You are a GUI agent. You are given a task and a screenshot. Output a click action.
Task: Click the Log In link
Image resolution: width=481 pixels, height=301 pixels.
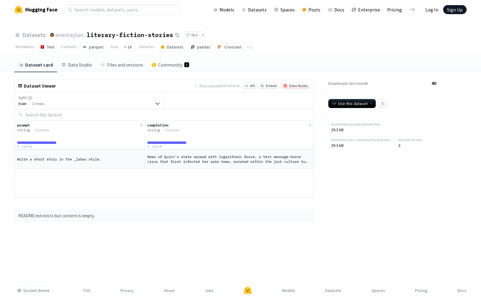coord(432,10)
